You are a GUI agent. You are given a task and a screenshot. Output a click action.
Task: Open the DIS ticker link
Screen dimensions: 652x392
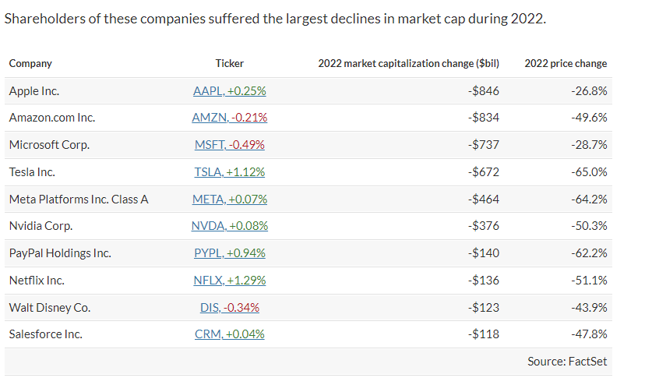229,307
